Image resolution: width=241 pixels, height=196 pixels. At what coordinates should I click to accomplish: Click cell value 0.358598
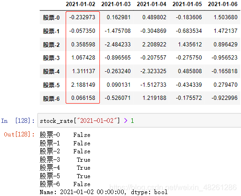(83, 45)
